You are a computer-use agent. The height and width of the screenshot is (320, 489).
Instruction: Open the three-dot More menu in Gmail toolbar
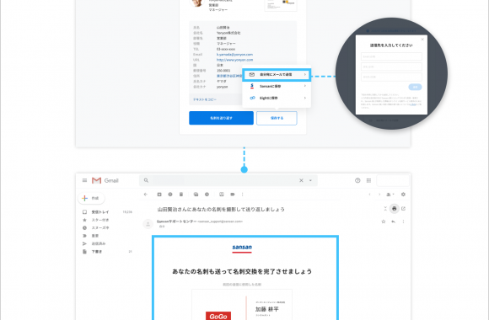242,195
